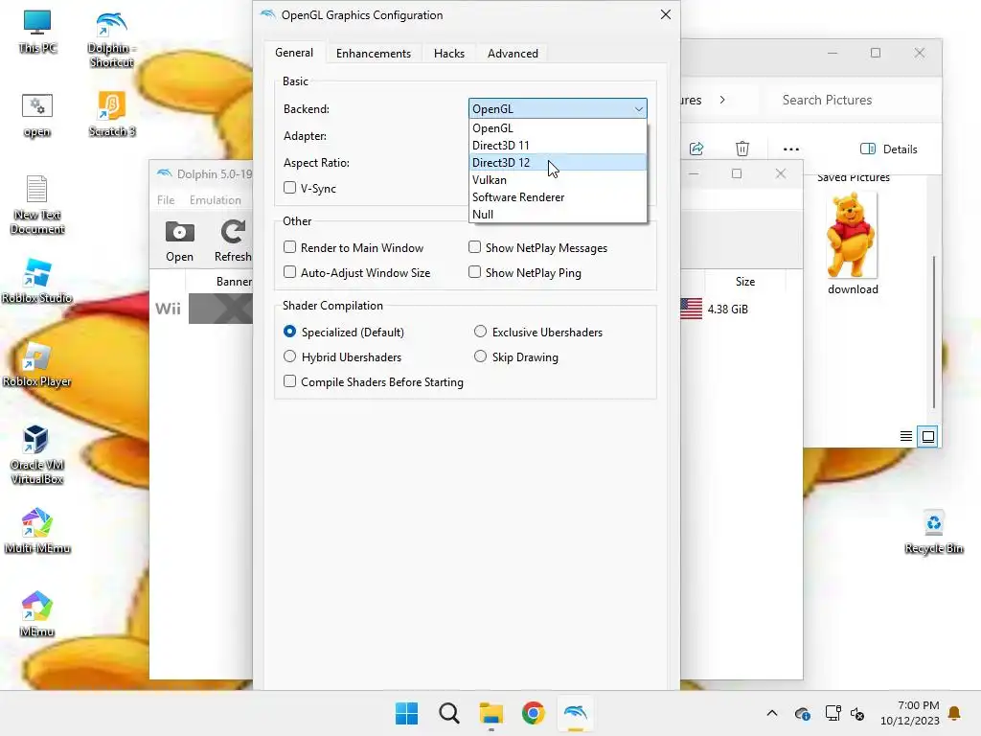This screenshot has width=981, height=736.
Task: Choose Null from the Backend list
Action: pyautogui.click(x=558, y=214)
